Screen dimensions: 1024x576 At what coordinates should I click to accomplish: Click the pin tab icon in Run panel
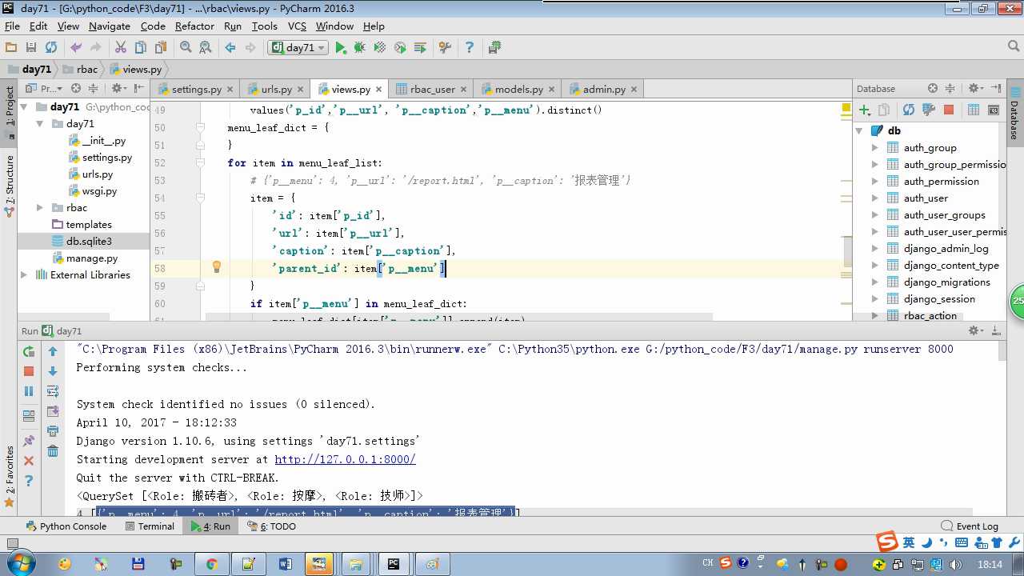point(29,441)
